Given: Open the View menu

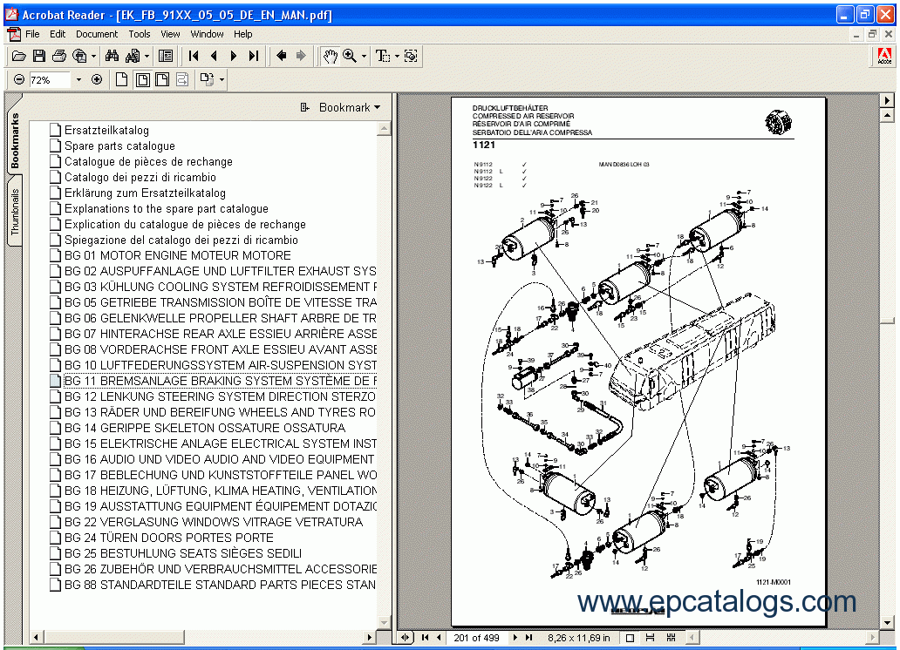Looking at the screenshot, I should coord(170,35).
